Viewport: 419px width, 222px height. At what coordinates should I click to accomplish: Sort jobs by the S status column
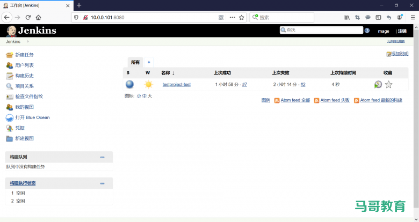[x=128, y=73]
